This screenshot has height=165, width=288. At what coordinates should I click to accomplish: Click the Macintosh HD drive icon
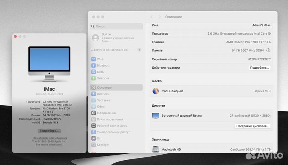(x=156, y=149)
